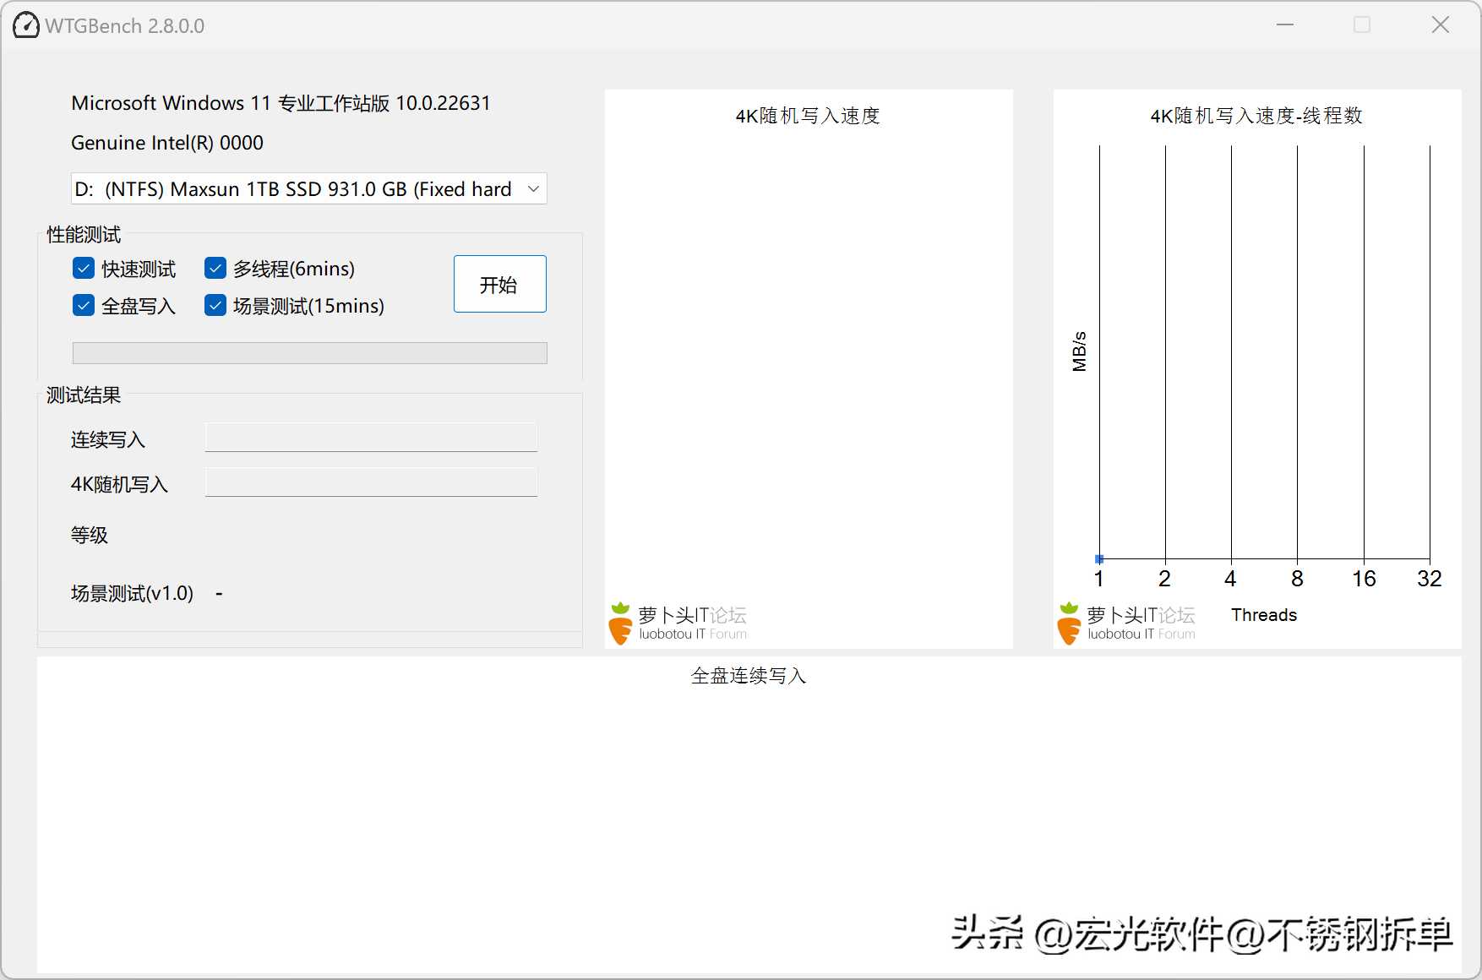Screen dimensions: 1482x980
Task: Click the 全盘连续写入 chart title
Action: coord(749,676)
